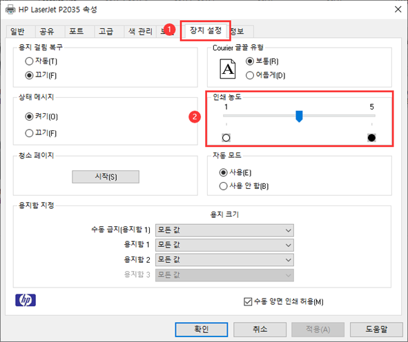Close the HP LaserJet P2035 properties dialog
408x342 pixels.
tap(398, 10)
